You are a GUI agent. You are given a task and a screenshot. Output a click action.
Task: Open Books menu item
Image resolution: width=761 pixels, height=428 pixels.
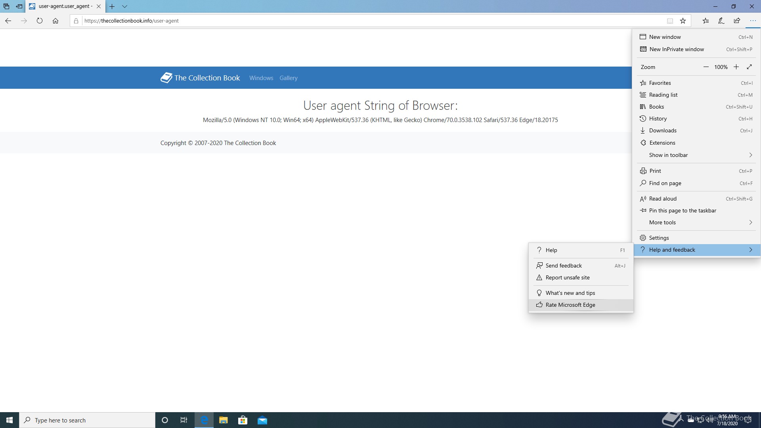click(696, 107)
